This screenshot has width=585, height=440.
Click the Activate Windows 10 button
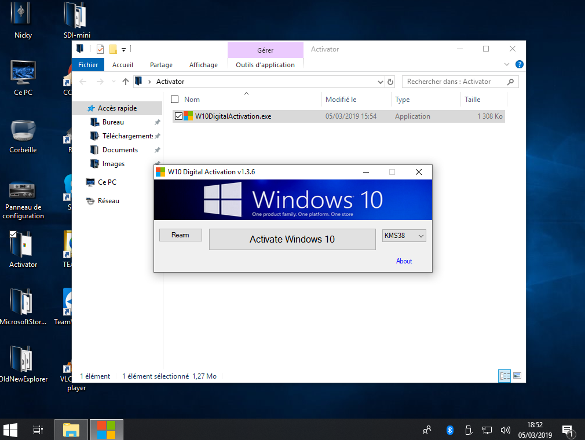pyautogui.click(x=292, y=239)
